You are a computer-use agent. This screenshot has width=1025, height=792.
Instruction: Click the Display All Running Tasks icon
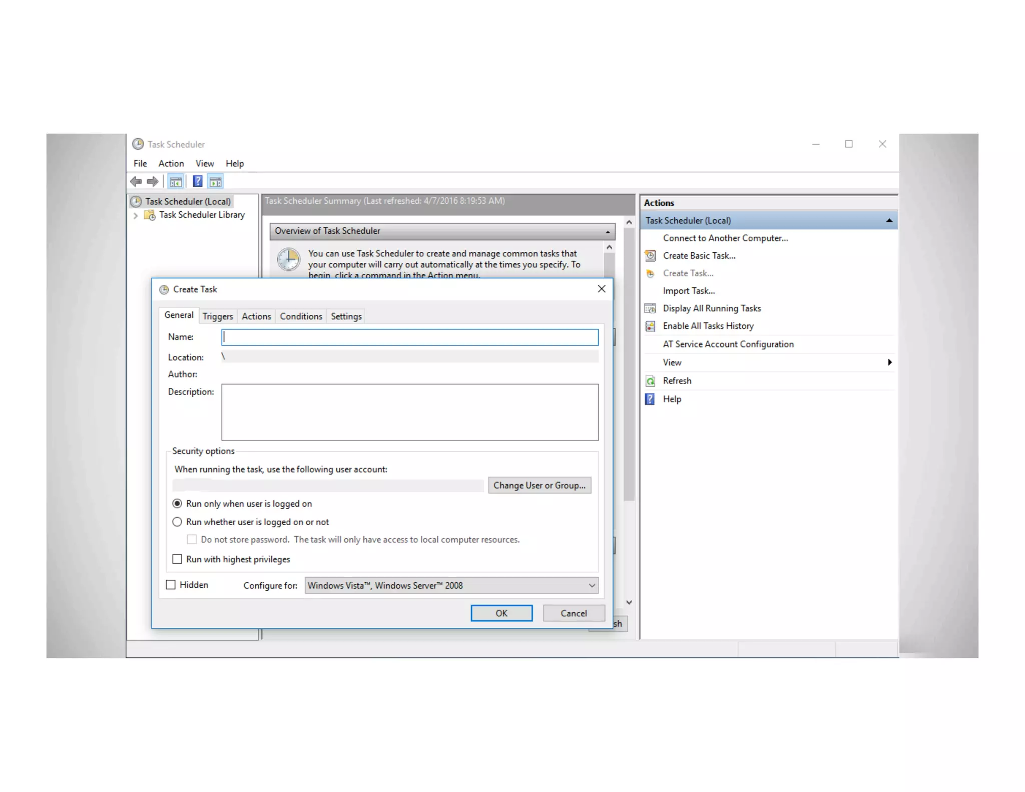(650, 308)
